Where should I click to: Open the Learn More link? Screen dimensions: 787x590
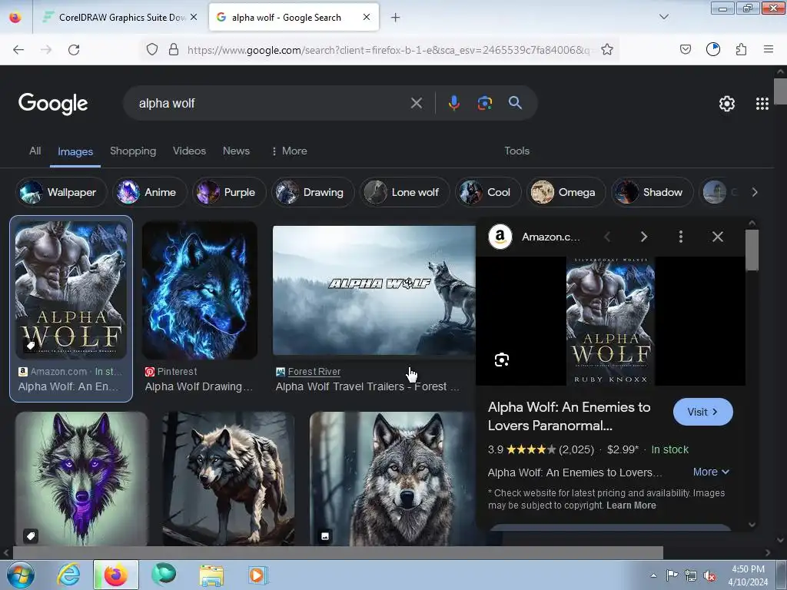631,505
